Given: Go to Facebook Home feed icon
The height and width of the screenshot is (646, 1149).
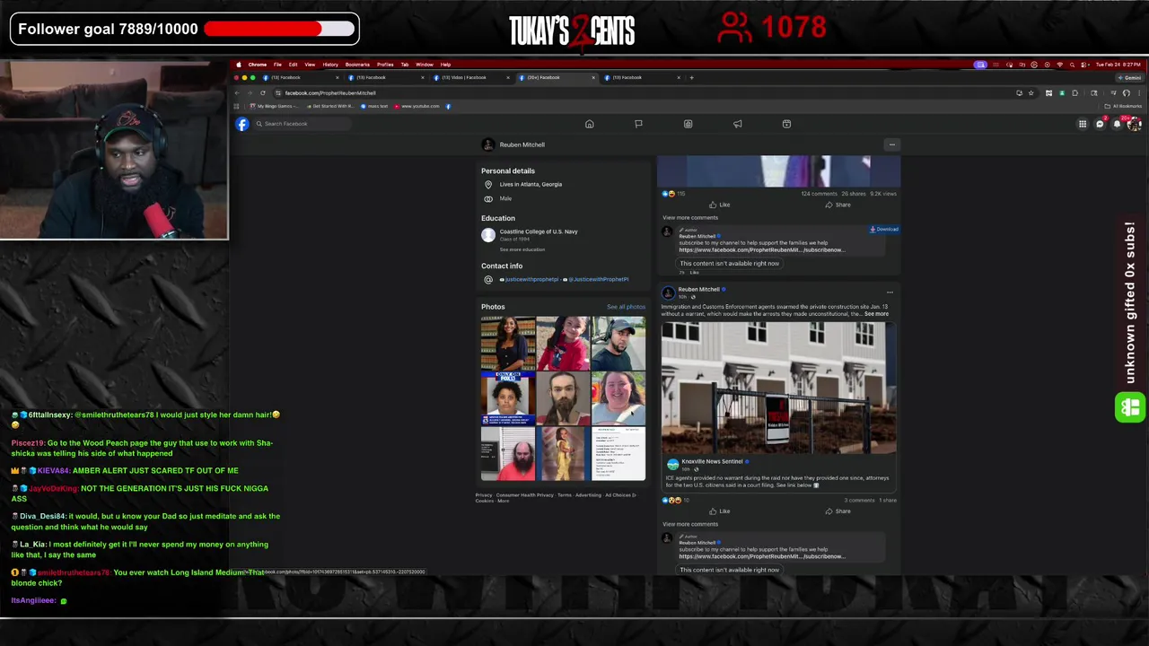Looking at the screenshot, I should coord(590,124).
